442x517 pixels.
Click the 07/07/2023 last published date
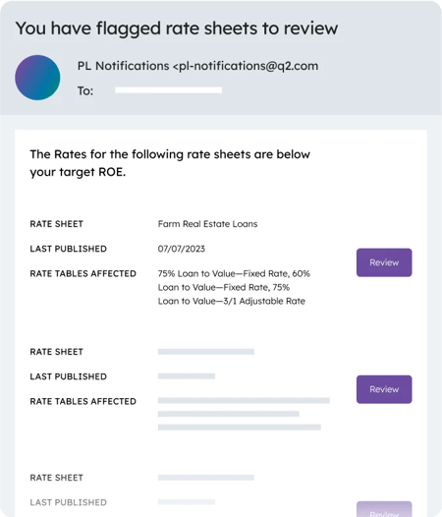(182, 249)
